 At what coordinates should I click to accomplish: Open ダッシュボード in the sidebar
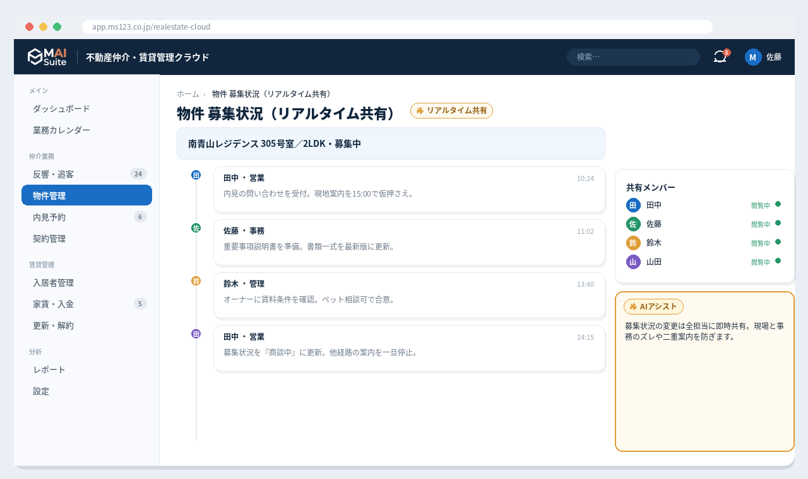click(x=86, y=109)
